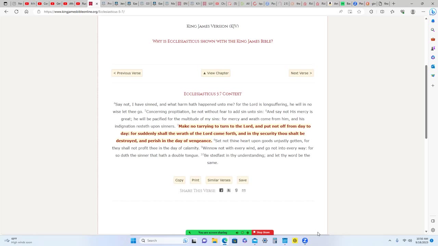Go to the Previous Verse
Screen dimensions: 438x246
127,73
